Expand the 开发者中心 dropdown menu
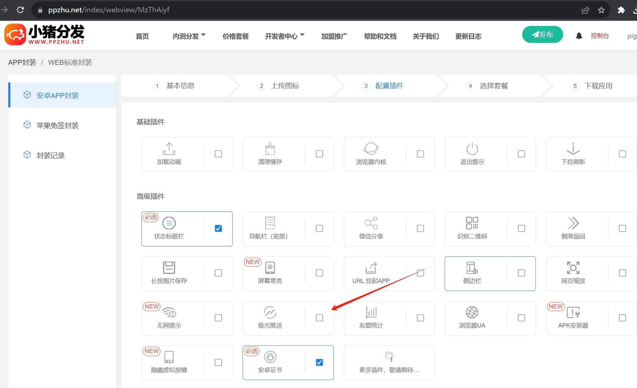Viewport: 637px width, 388px height. click(x=284, y=36)
